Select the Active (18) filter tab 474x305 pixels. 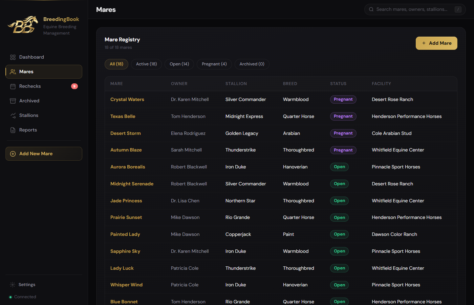tap(147, 64)
